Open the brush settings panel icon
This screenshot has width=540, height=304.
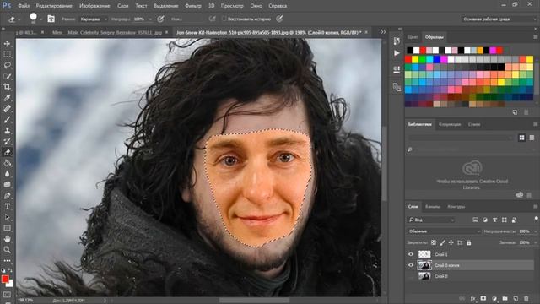[x=51, y=19]
